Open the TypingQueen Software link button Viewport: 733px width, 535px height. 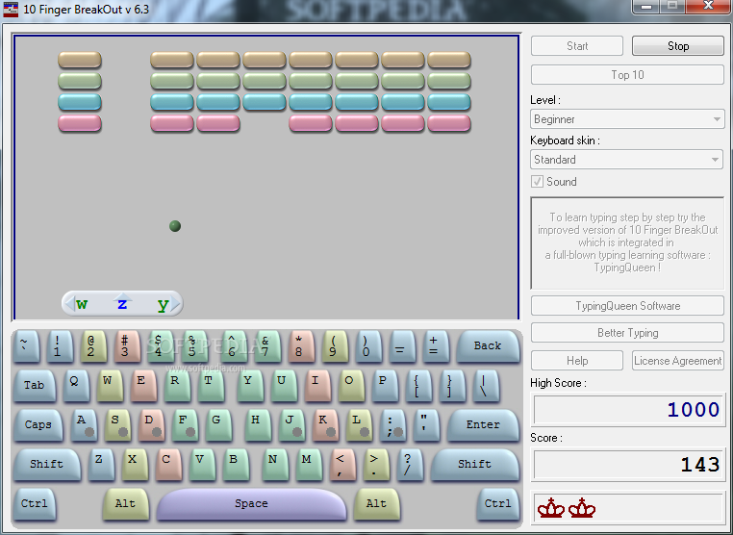click(x=627, y=306)
